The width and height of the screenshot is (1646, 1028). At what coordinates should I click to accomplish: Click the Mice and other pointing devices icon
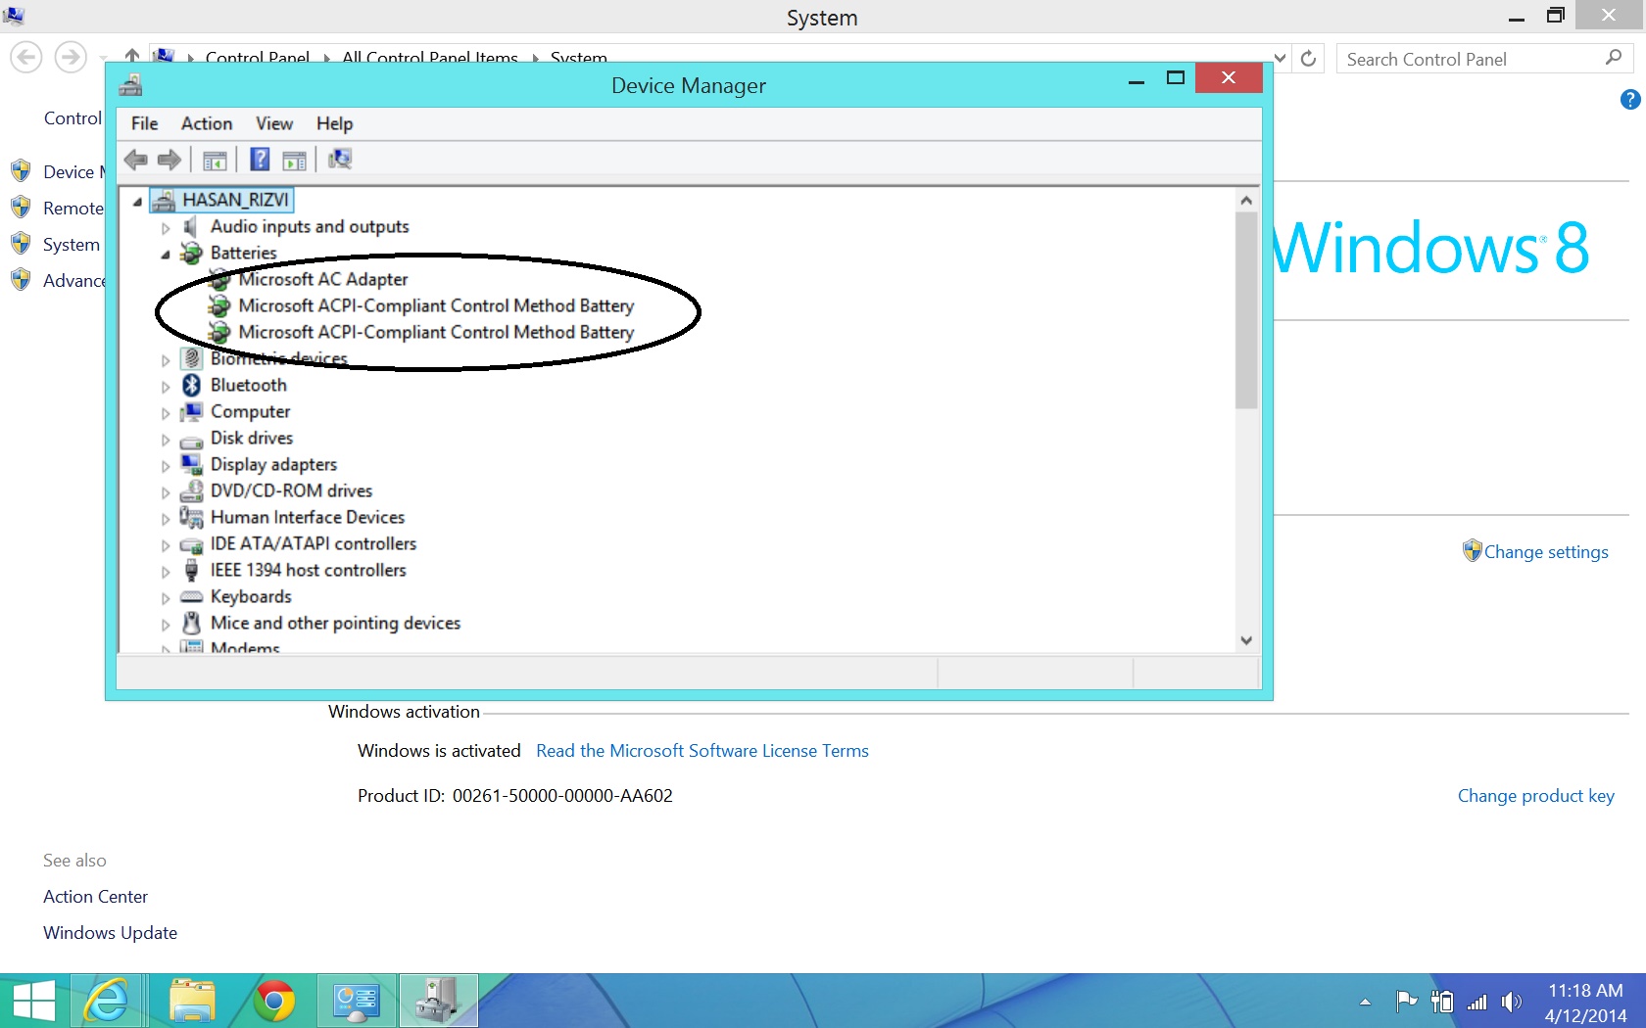(191, 624)
